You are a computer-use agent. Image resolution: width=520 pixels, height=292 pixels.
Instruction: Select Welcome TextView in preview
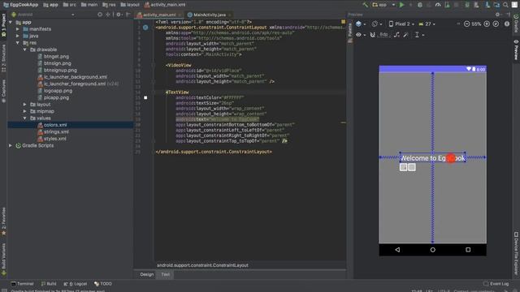coord(433,158)
